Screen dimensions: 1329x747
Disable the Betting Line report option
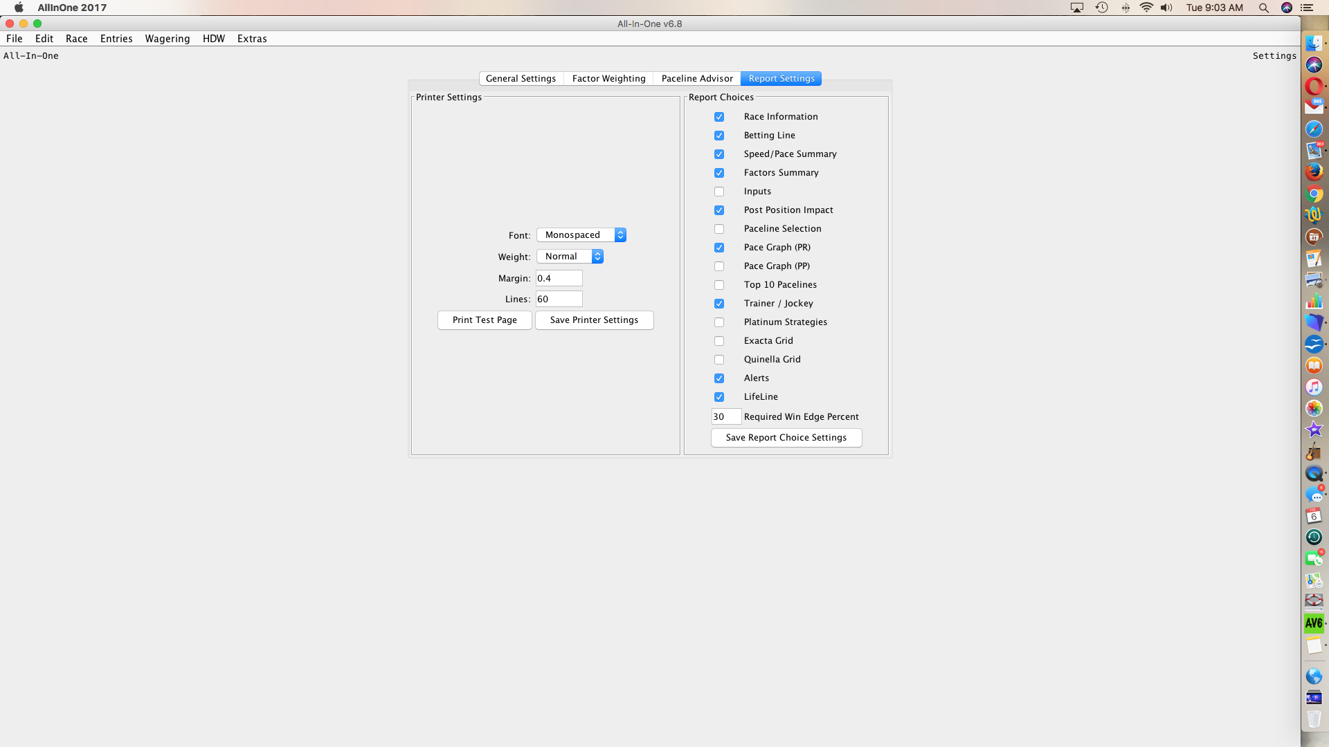click(x=719, y=136)
